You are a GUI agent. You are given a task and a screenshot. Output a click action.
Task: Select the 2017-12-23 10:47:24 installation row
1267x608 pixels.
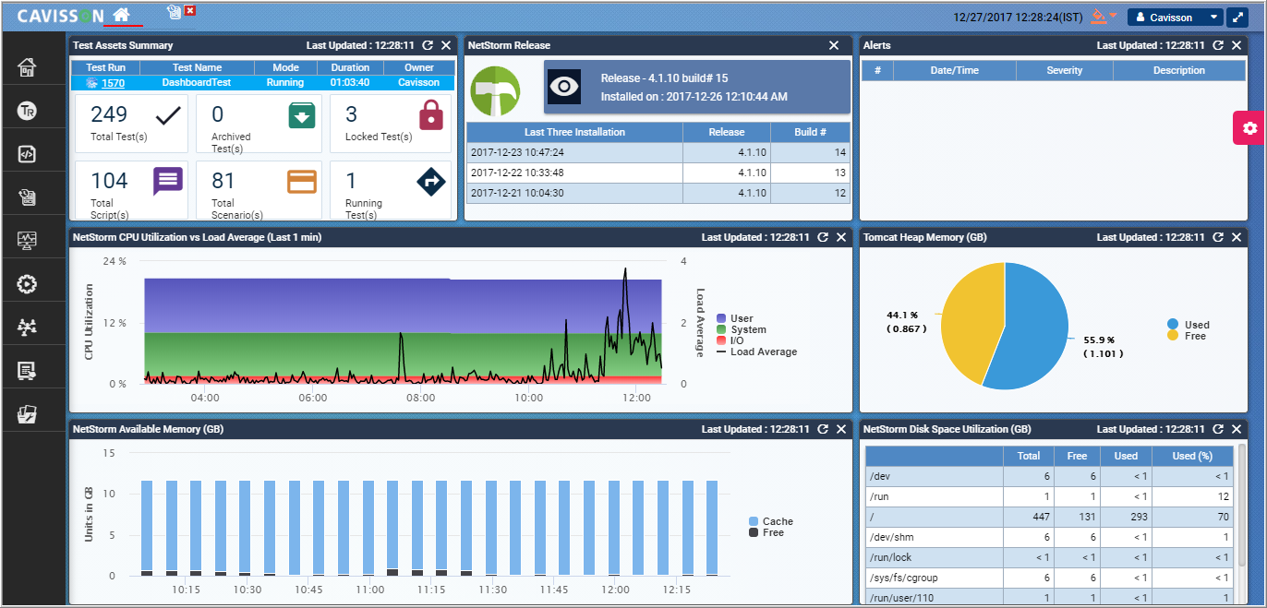coord(658,152)
